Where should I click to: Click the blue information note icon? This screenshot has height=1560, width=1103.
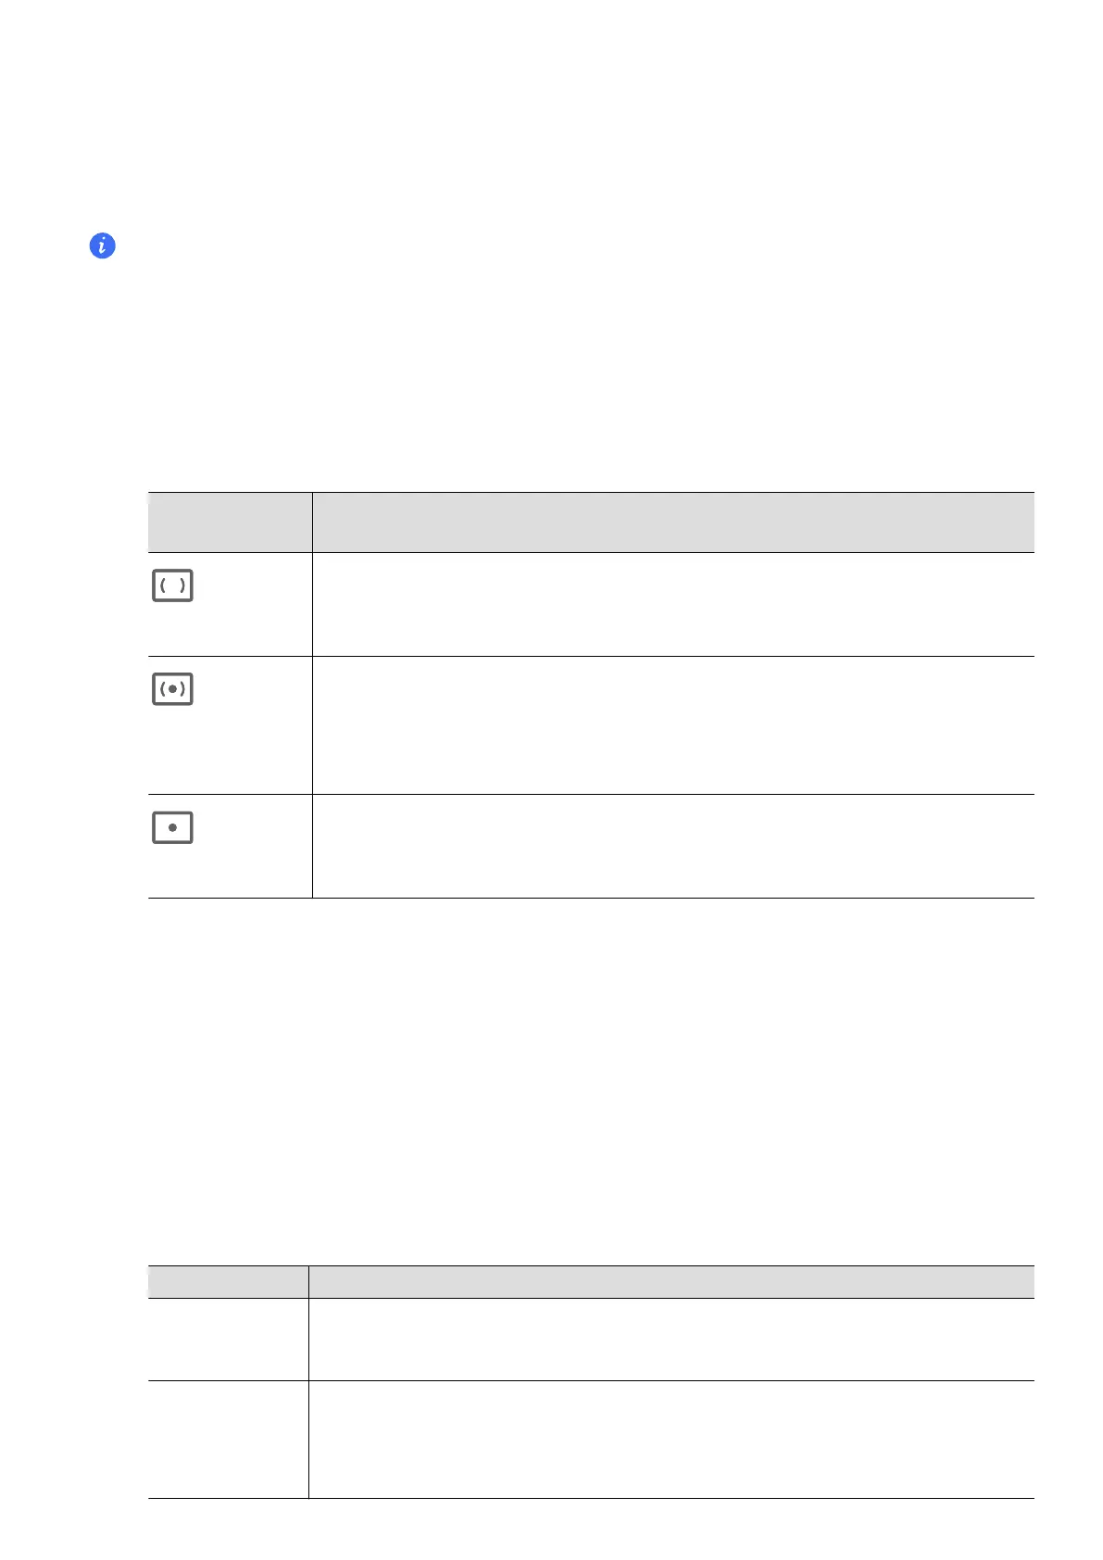[x=102, y=246]
